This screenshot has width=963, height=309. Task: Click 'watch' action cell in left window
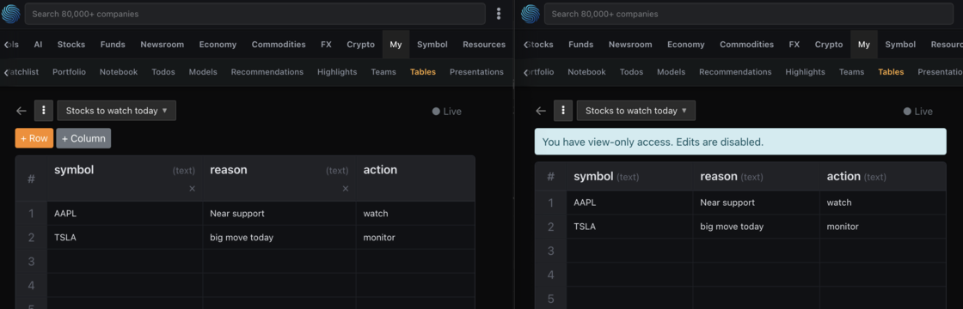click(415, 214)
